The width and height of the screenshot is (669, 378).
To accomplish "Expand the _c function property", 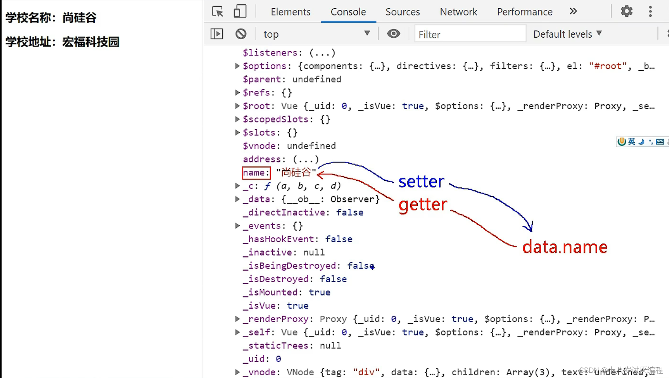I will click(237, 185).
